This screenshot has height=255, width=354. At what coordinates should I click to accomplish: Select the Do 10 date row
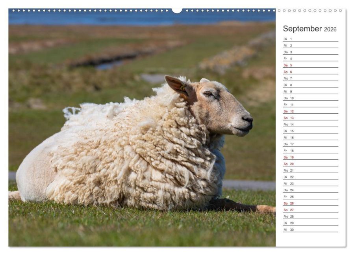coord(311,98)
